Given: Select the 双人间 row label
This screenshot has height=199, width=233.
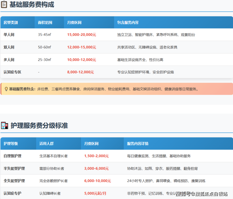Looking at the screenshot, I should pos(9,47).
